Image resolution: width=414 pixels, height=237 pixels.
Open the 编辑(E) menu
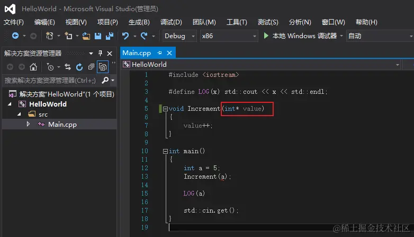click(x=44, y=22)
